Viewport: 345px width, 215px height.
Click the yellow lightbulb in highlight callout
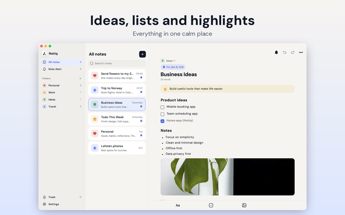(x=165, y=89)
